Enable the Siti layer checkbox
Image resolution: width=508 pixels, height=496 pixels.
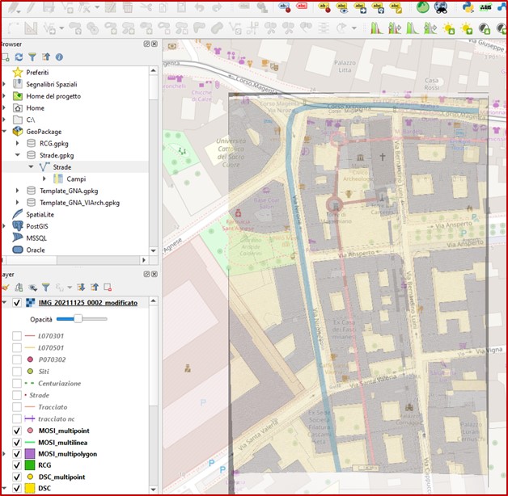click(x=17, y=371)
